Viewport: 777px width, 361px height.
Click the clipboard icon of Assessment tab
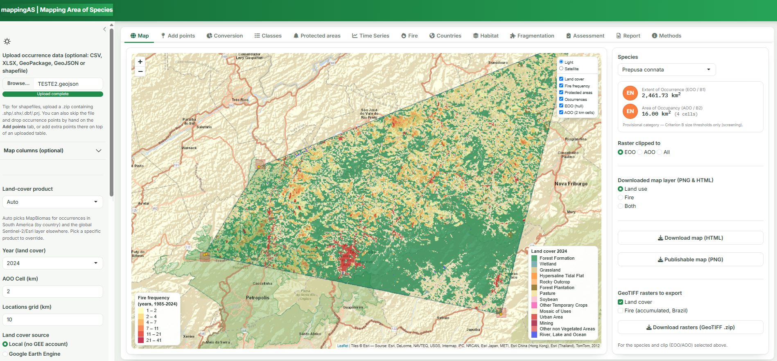[x=569, y=36]
